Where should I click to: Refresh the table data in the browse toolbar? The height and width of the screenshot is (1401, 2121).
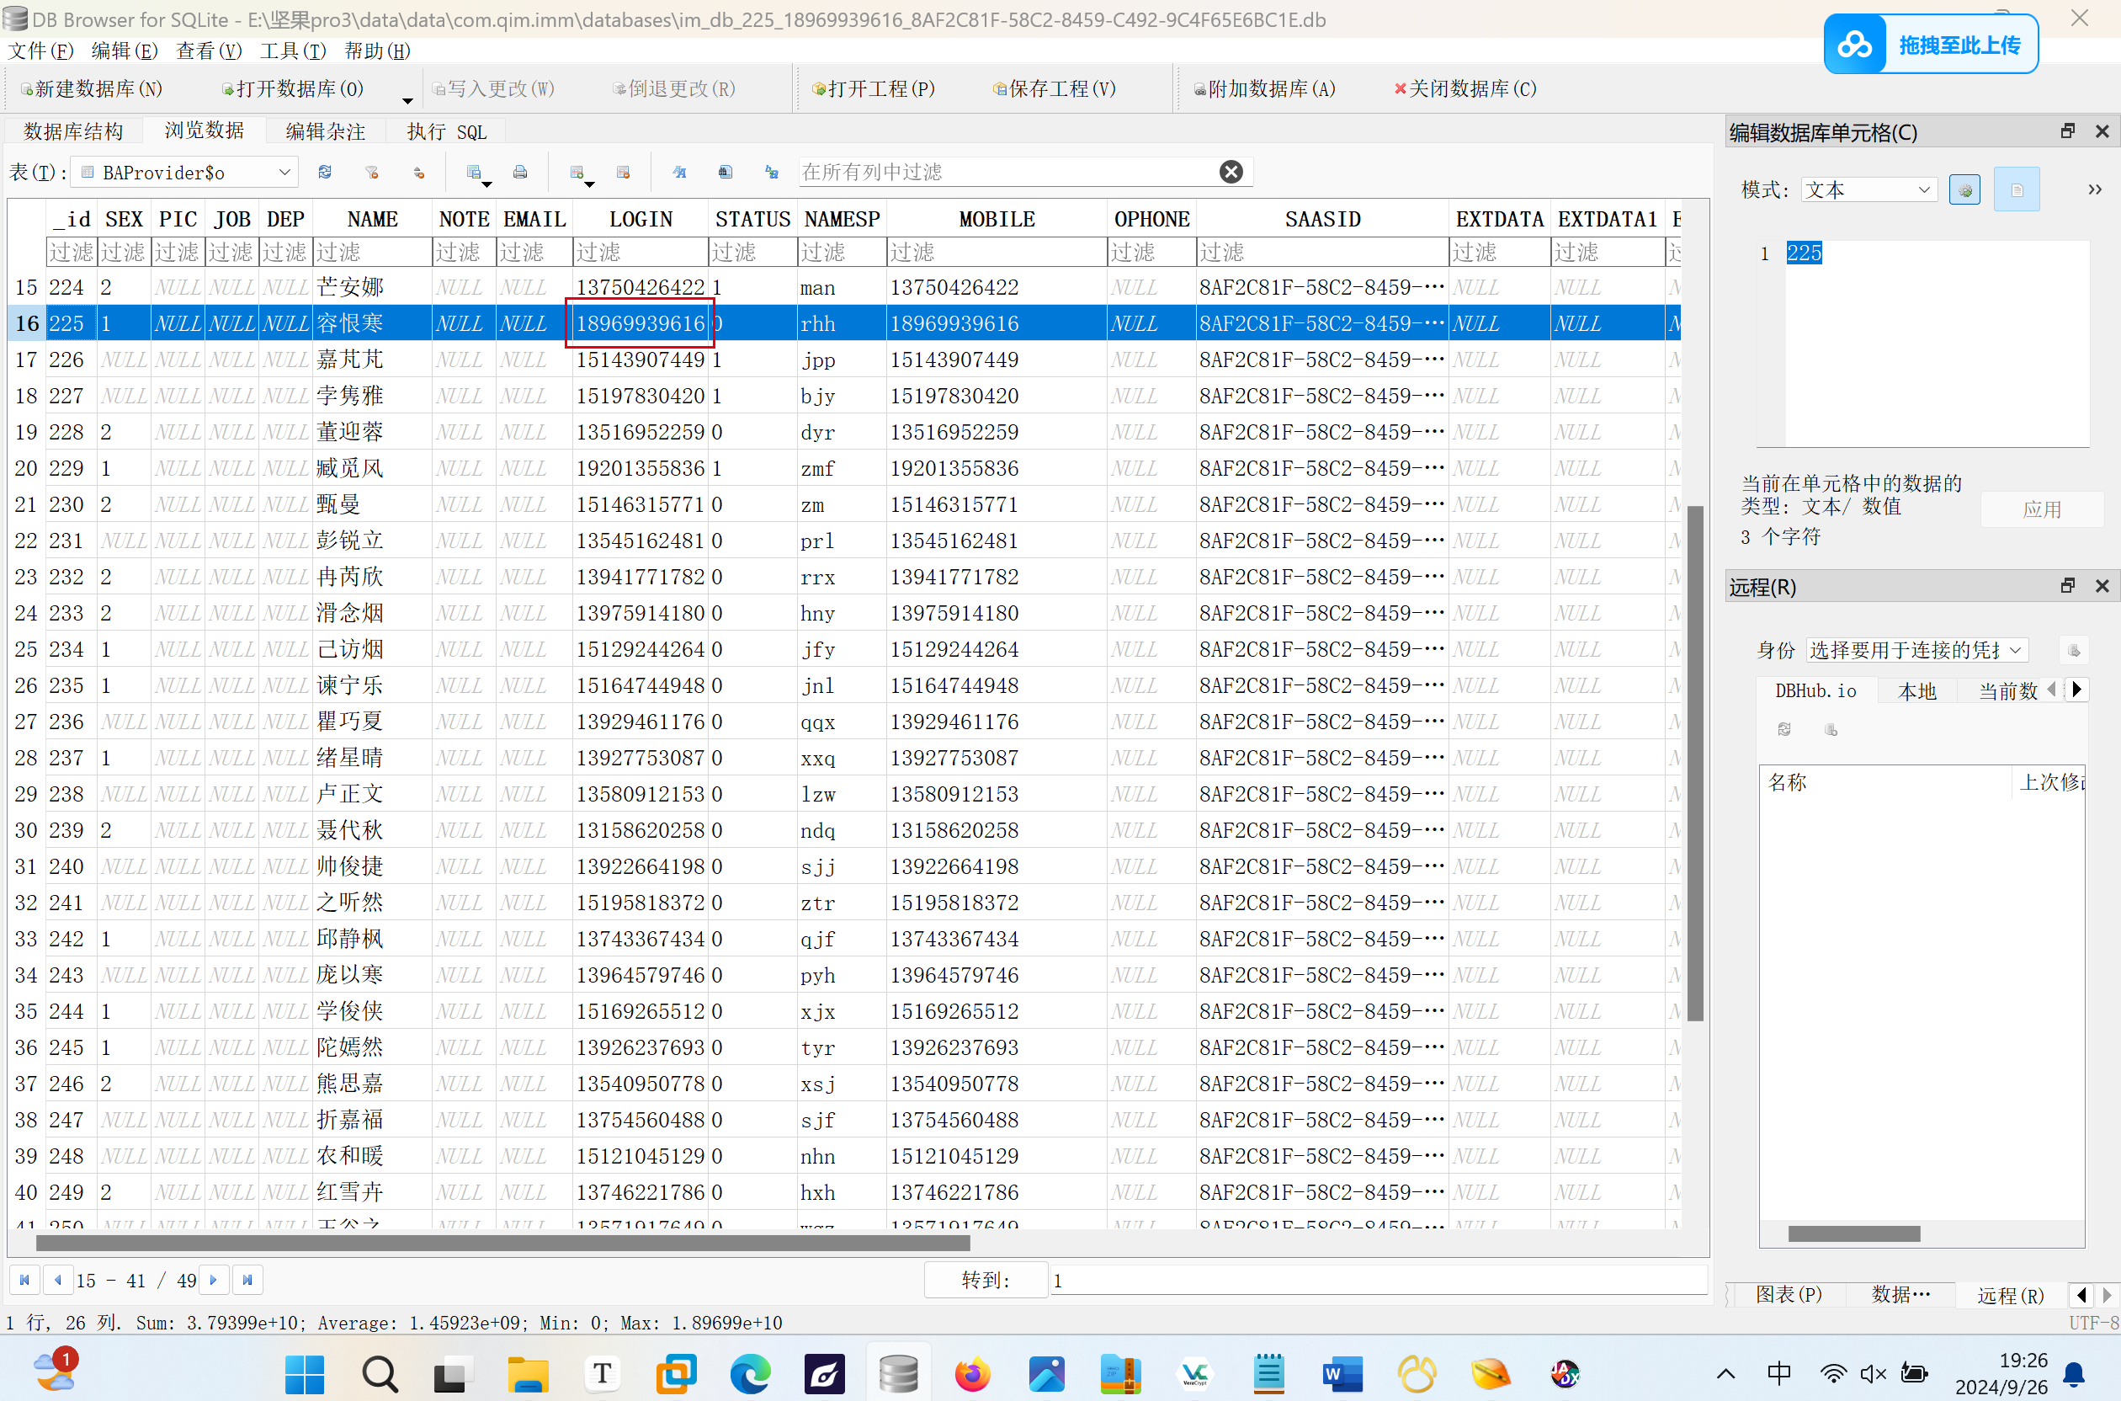[x=325, y=172]
